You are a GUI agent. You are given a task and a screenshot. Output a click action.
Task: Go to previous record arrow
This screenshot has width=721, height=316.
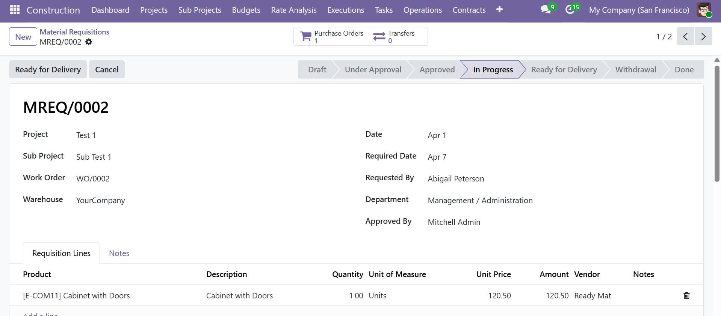point(686,36)
